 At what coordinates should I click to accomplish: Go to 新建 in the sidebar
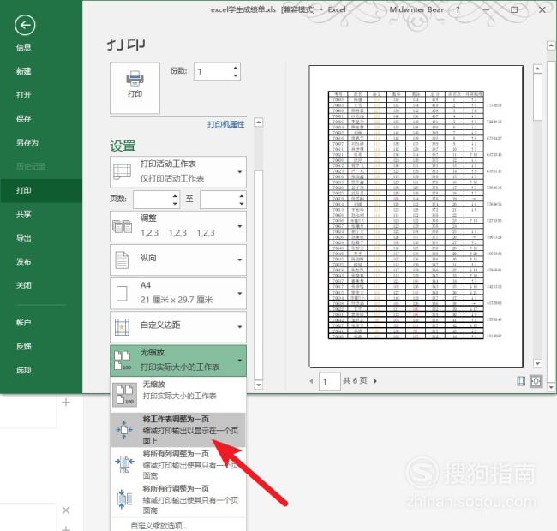point(23,71)
